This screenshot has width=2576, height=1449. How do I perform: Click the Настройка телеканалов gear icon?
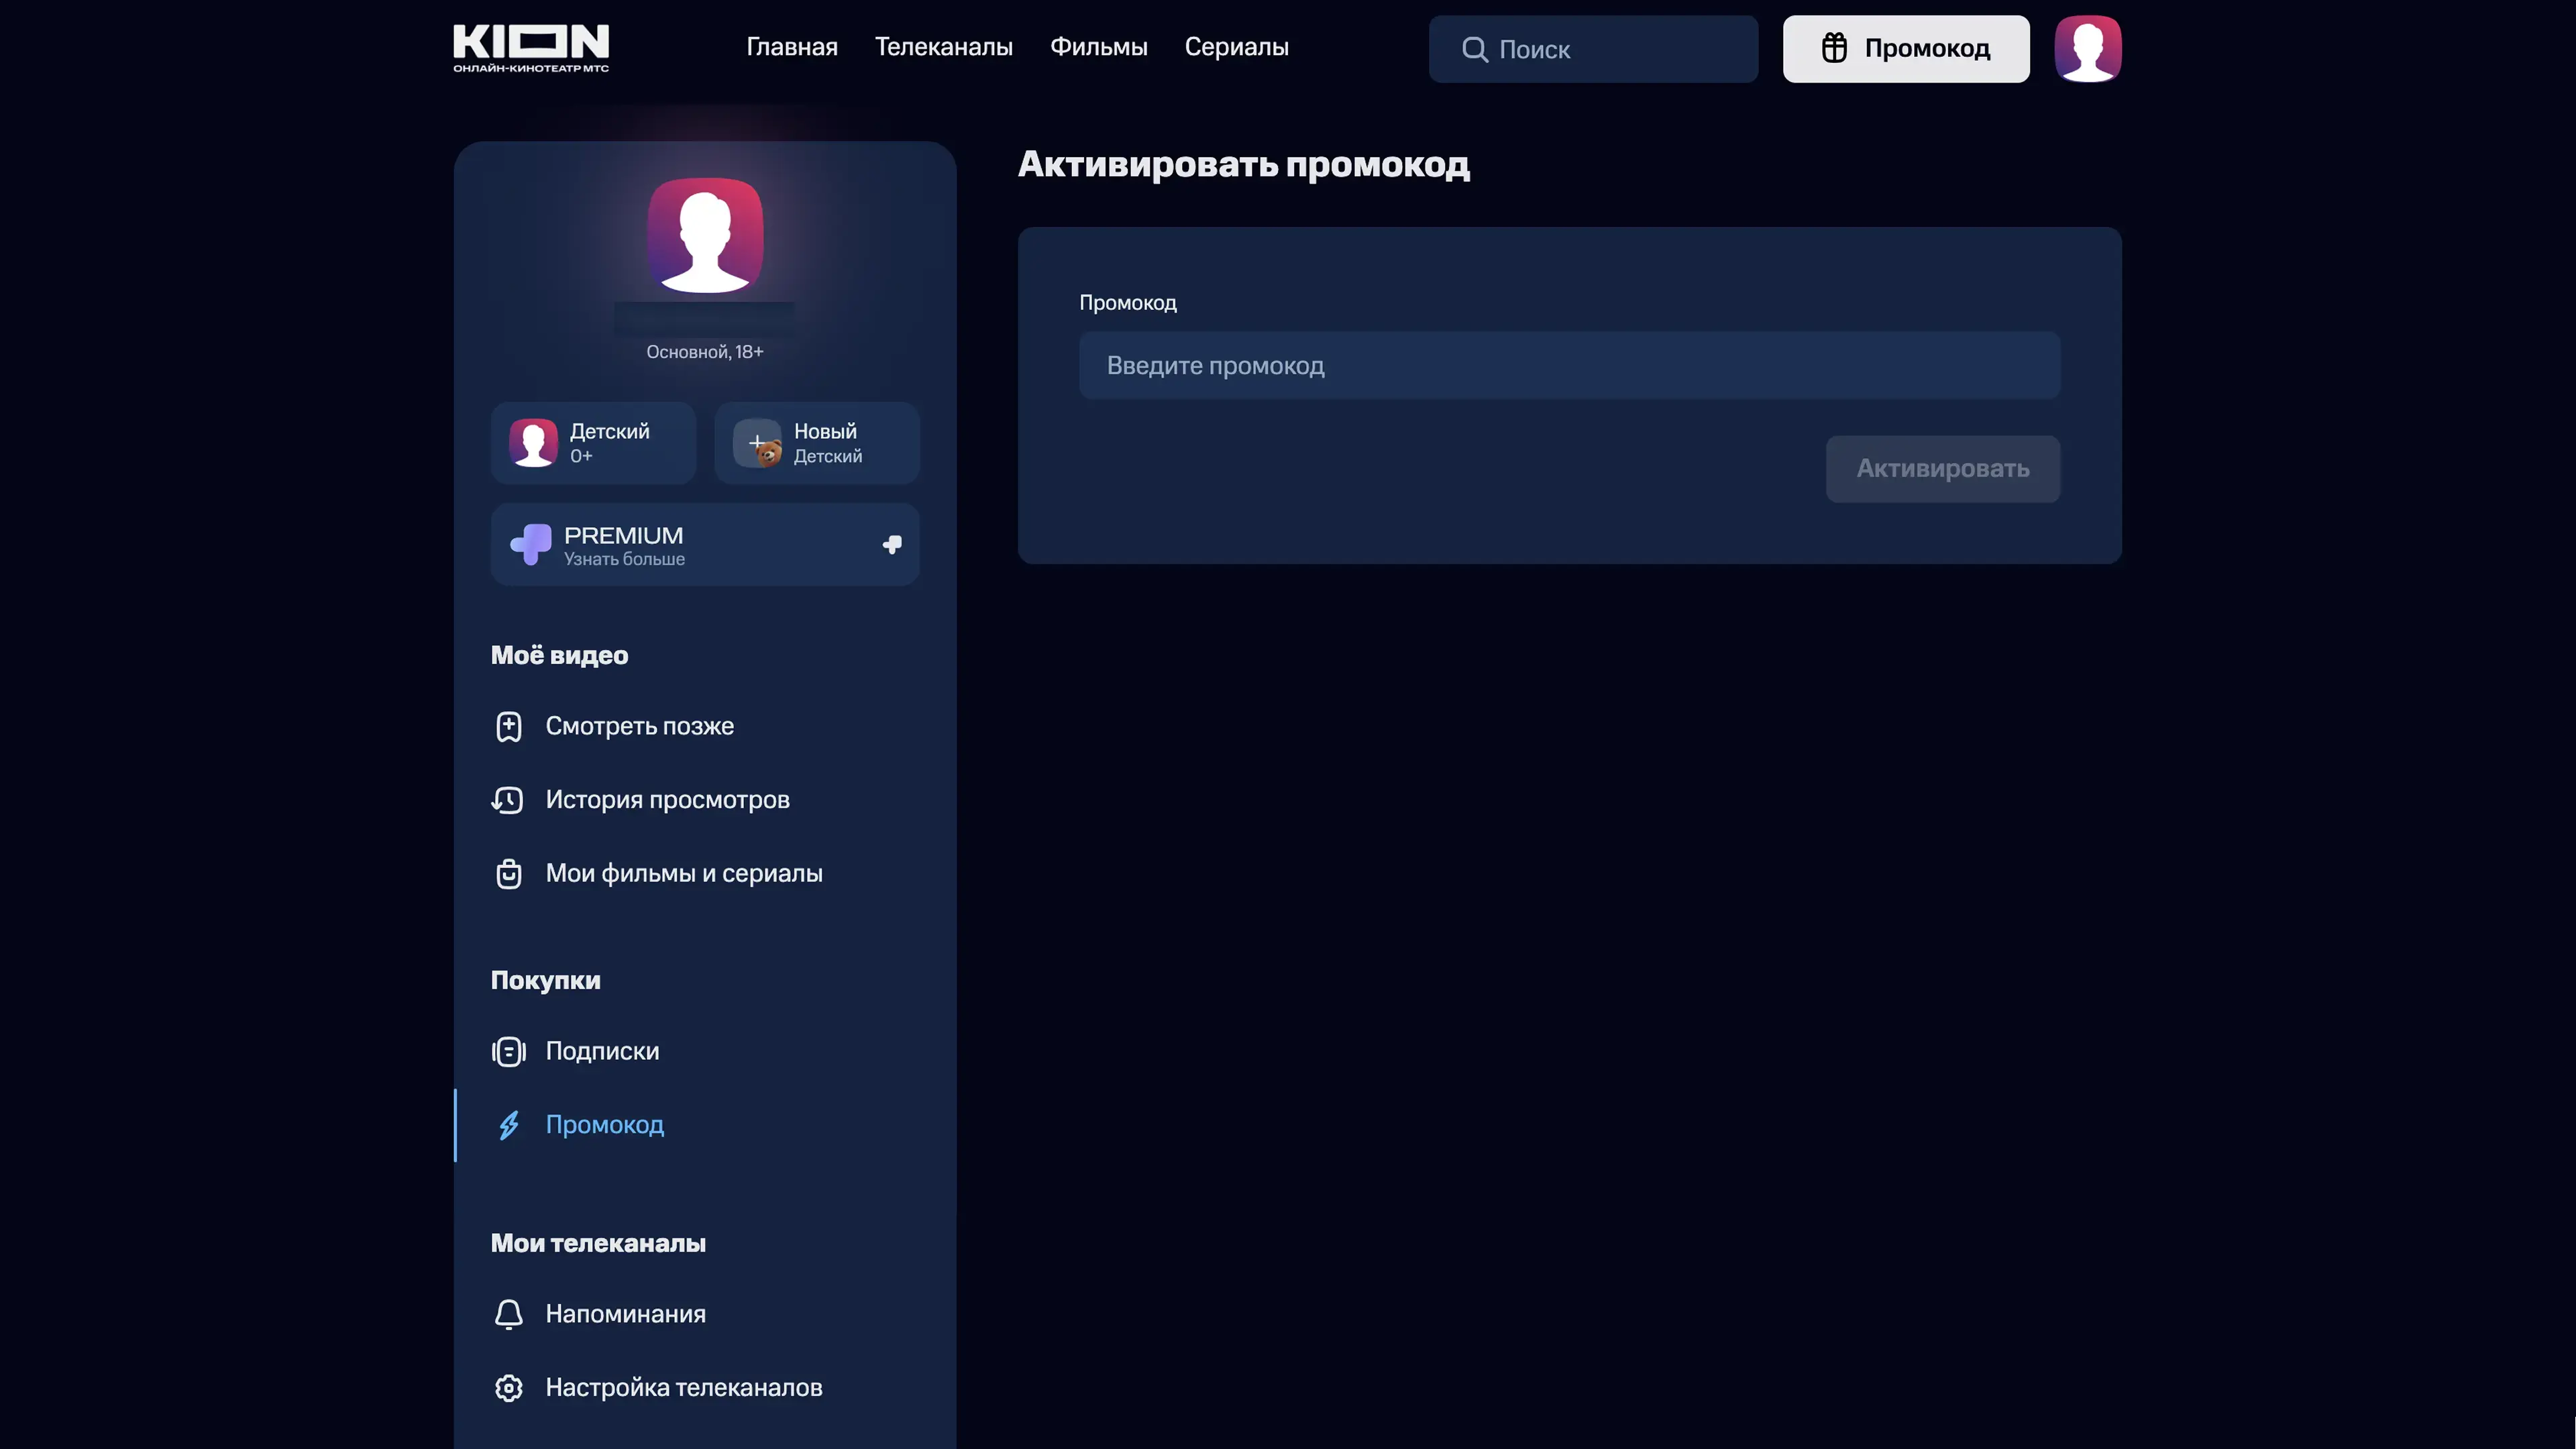click(x=508, y=1388)
